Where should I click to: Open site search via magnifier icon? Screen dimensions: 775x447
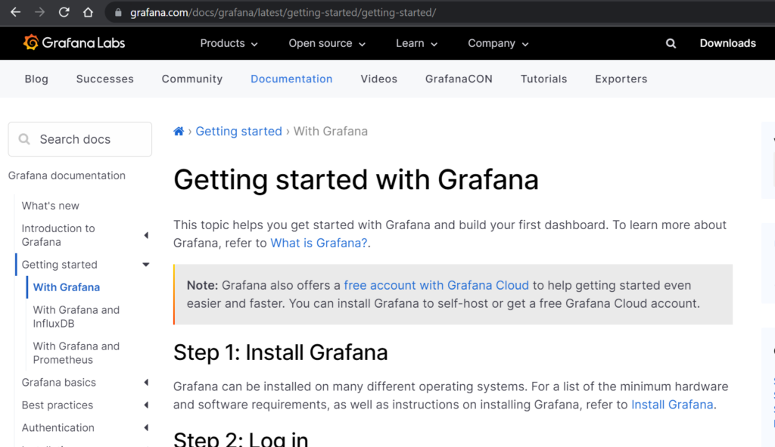coord(671,44)
